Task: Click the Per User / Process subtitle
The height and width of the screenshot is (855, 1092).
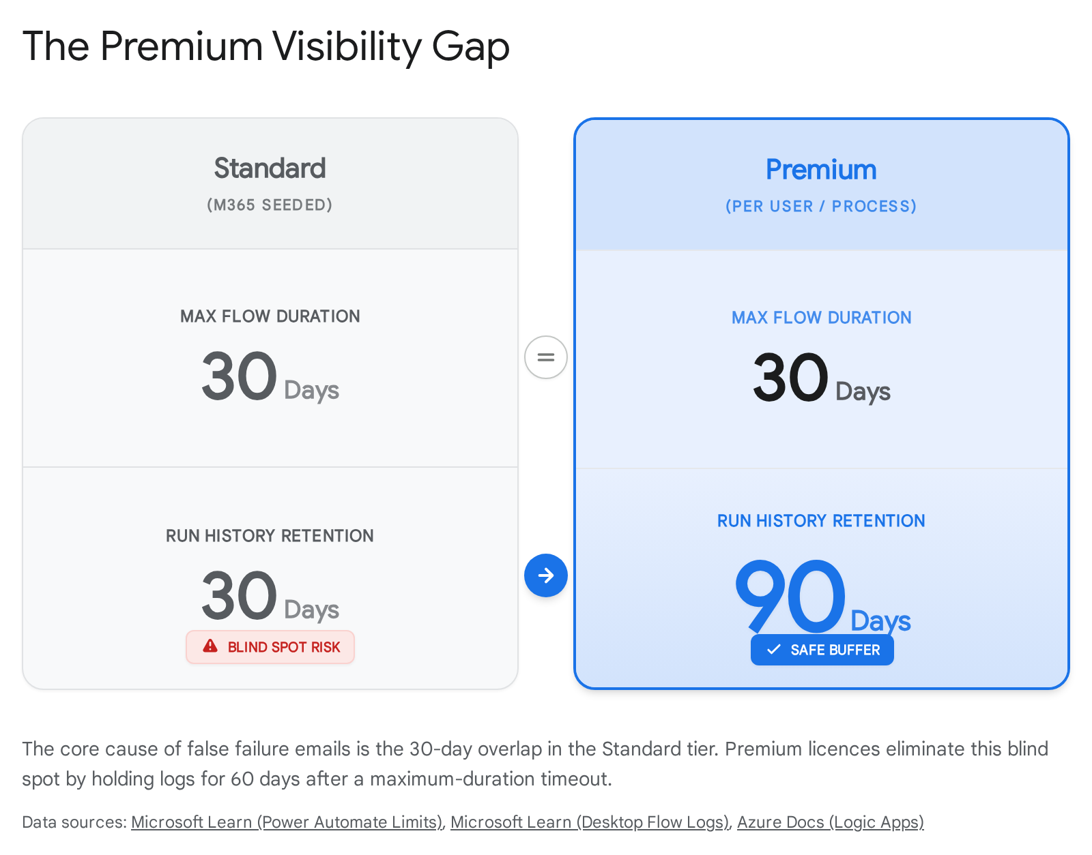Action: [821, 207]
